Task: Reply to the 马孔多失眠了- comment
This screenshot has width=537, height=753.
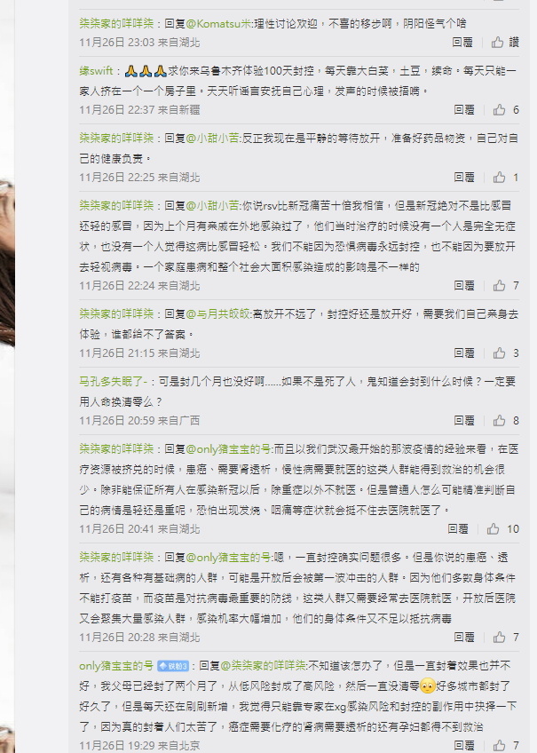Action: click(x=463, y=421)
